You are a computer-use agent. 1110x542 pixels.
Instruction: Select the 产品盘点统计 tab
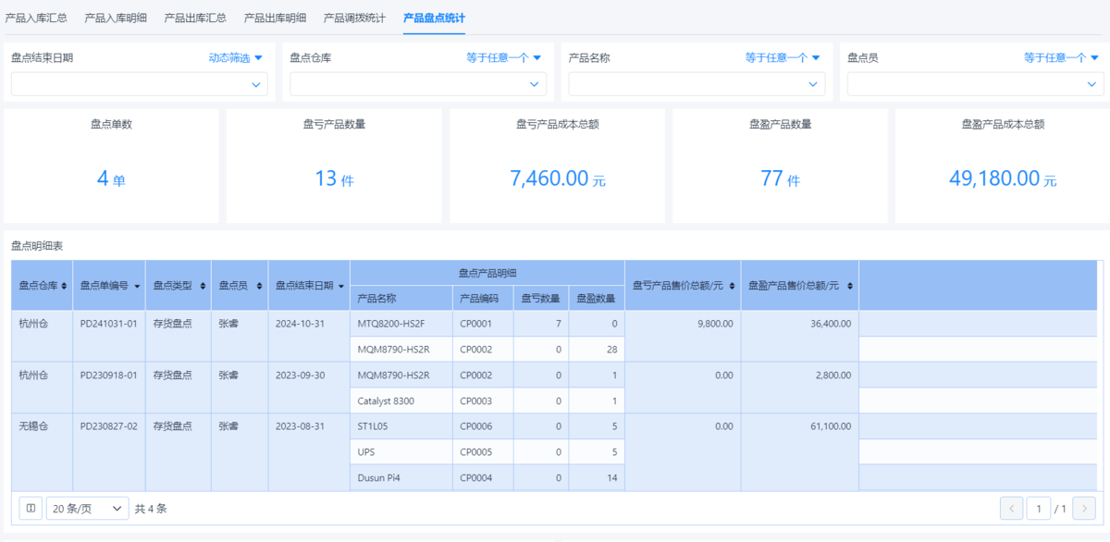coord(435,18)
